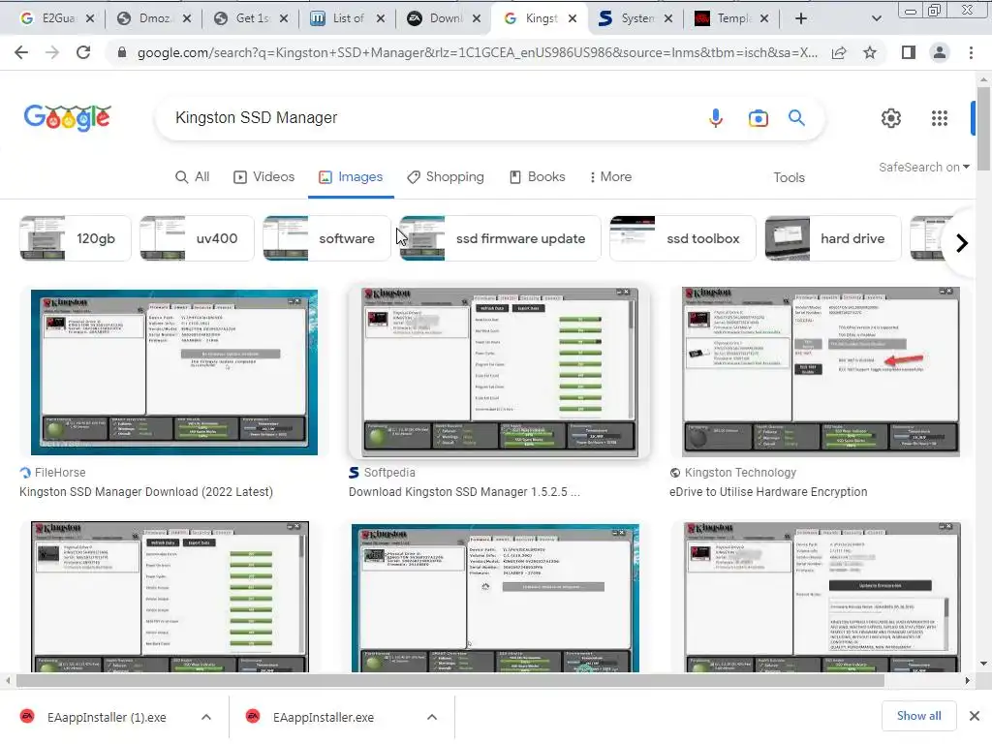992x744 pixels.
Task: Click the Google Search magnifier button
Action: (796, 117)
